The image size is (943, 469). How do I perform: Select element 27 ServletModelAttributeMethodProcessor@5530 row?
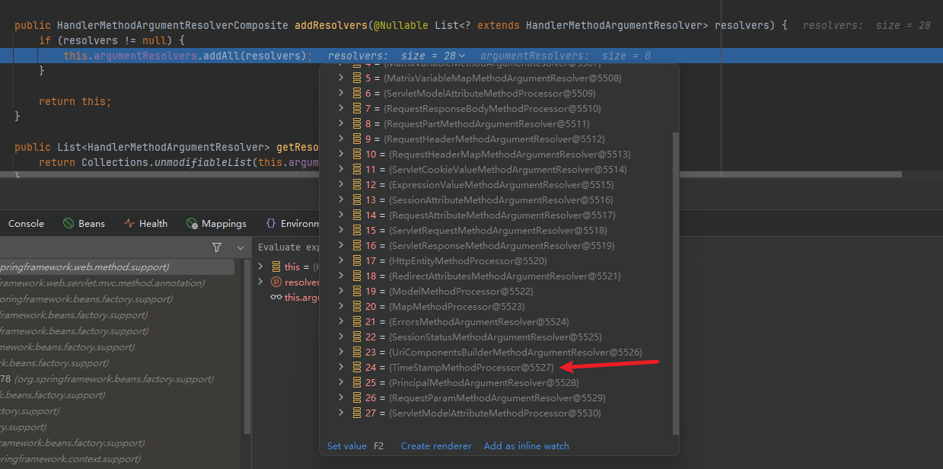495,413
